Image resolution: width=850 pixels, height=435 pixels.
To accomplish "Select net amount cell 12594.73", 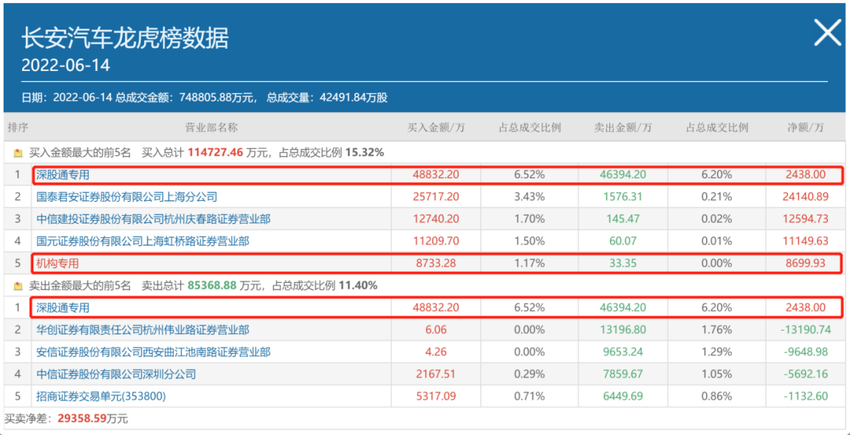I will [x=806, y=219].
